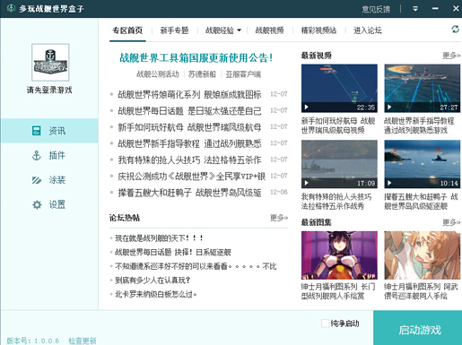Open the 战舰世界工具箱国服更新使用公告 headline

click(x=196, y=57)
